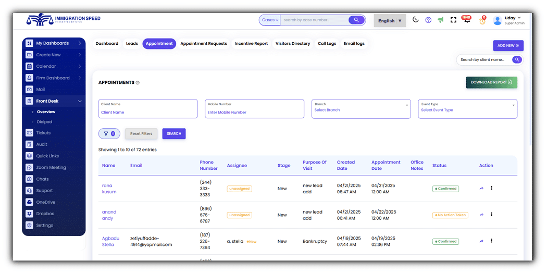
Task: Click the Reset Filters button
Action: [141, 134]
